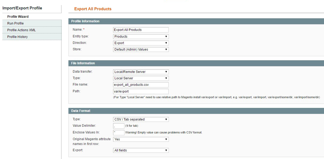
Task: Click the Data Format section header
Action: (81, 111)
